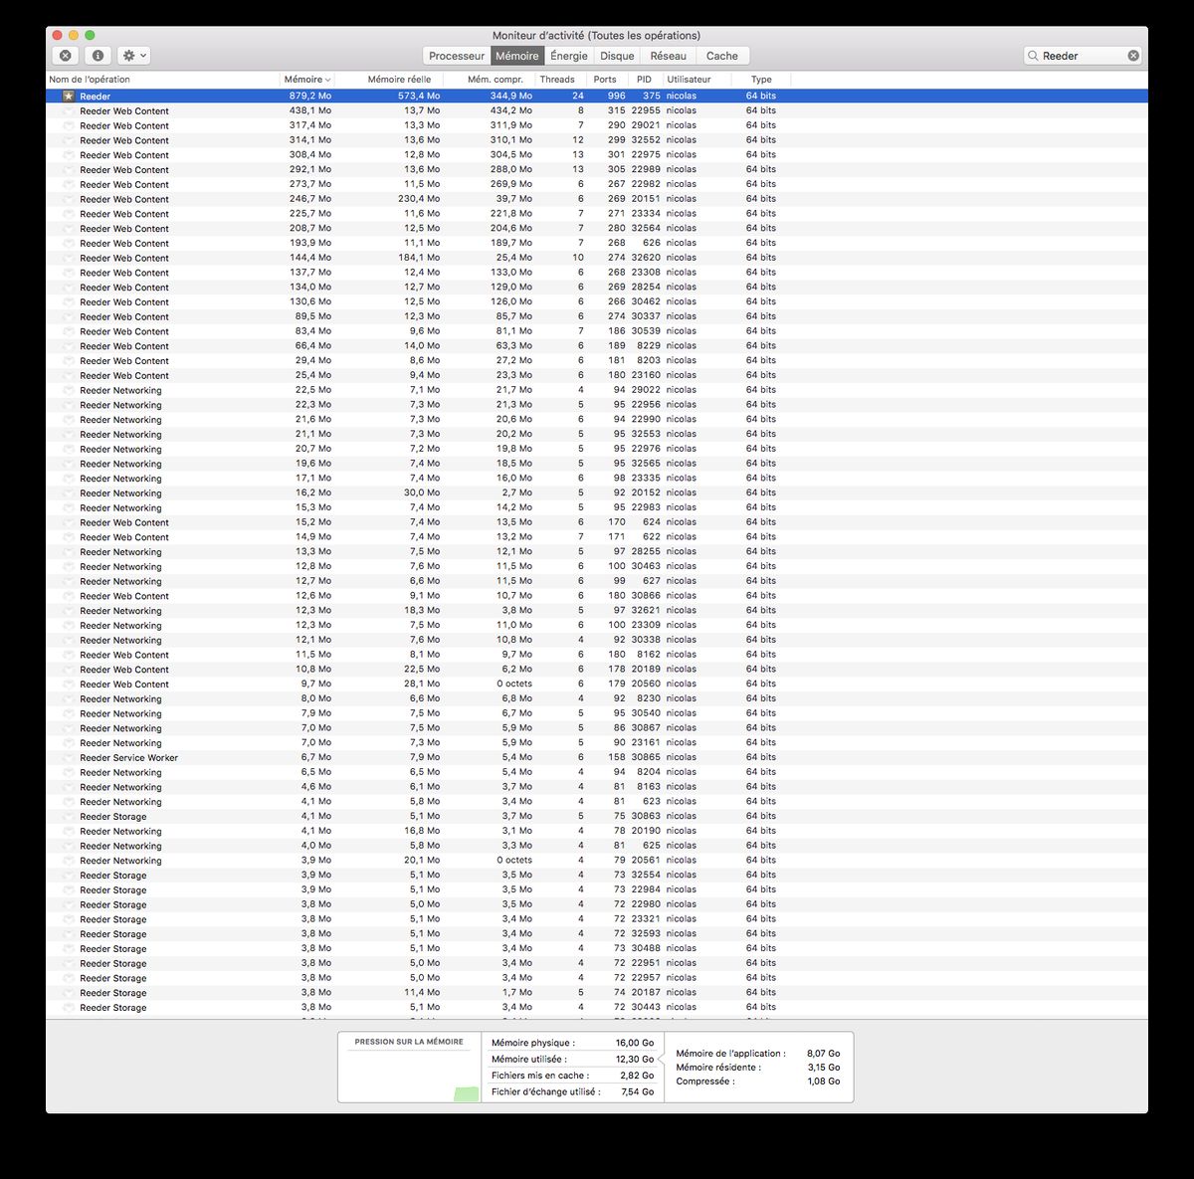Screen dimensions: 1194x1179
Task: Click the 317,4 Mo memory cell
Action: [310, 125]
